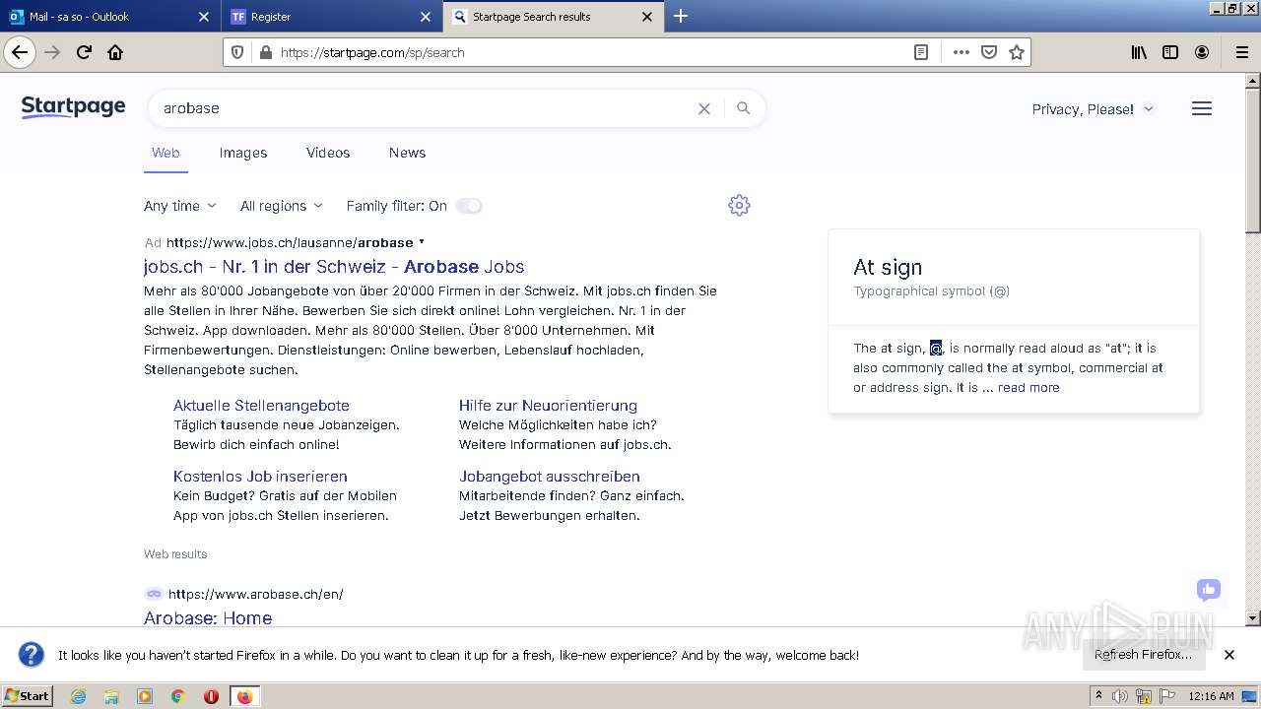Open Hilfe zur Neuorientierung link
This screenshot has width=1261, height=709.
coord(548,406)
